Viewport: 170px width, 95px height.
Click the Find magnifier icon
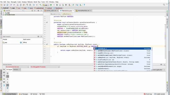pos(27,5)
